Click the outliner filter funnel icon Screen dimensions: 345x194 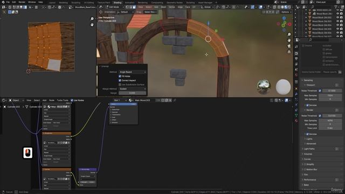pyautogui.click(x=336, y=7)
